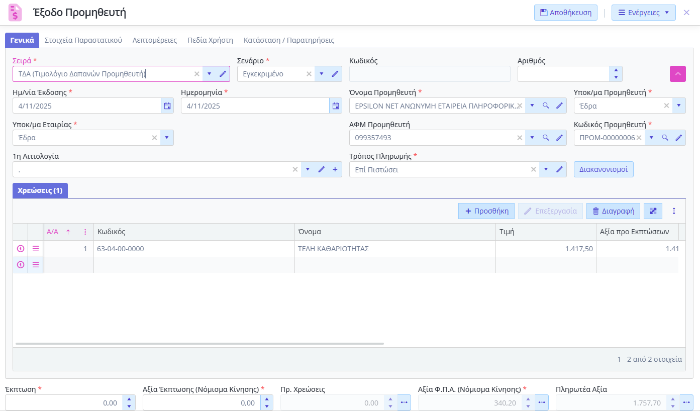Open Σενάριο dropdown list
700x411 pixels.
pyautogui.click(x=322, y=74)
